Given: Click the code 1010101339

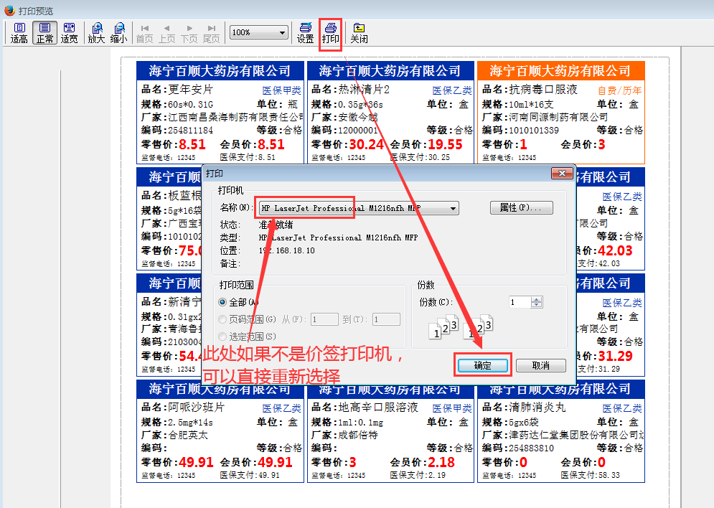Looking at the screenshot, I should pos(534,130).
